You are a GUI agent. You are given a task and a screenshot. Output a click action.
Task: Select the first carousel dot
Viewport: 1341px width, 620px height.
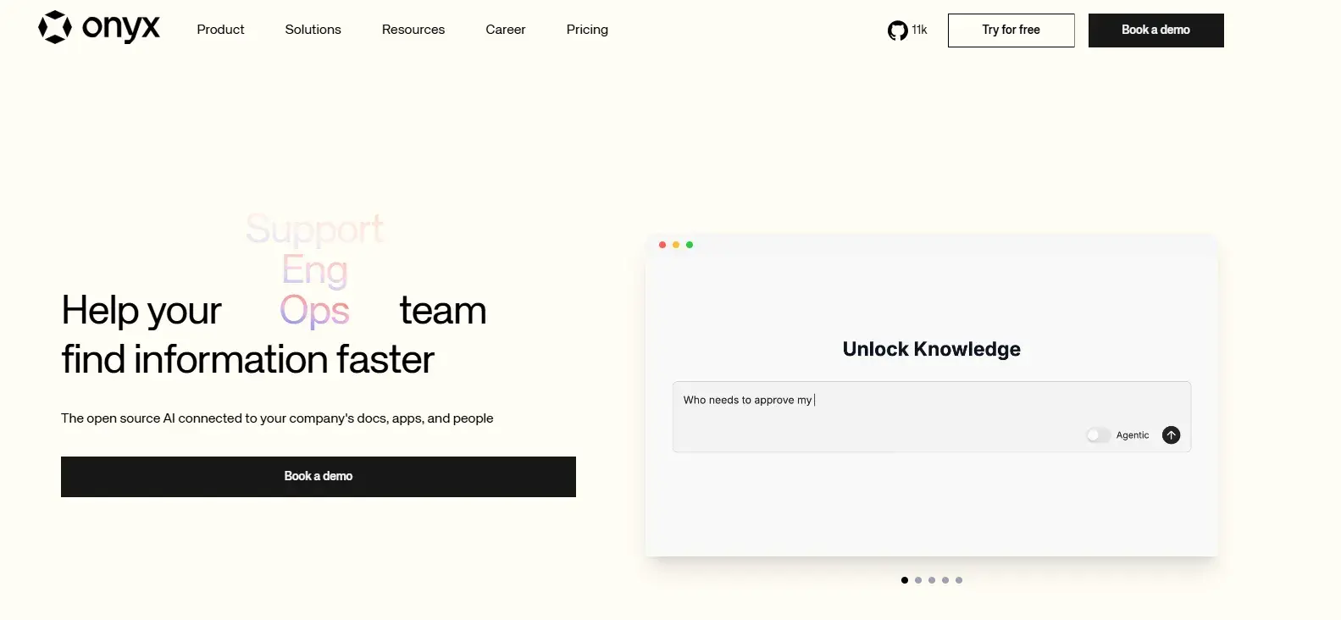[x=905, y=580]
